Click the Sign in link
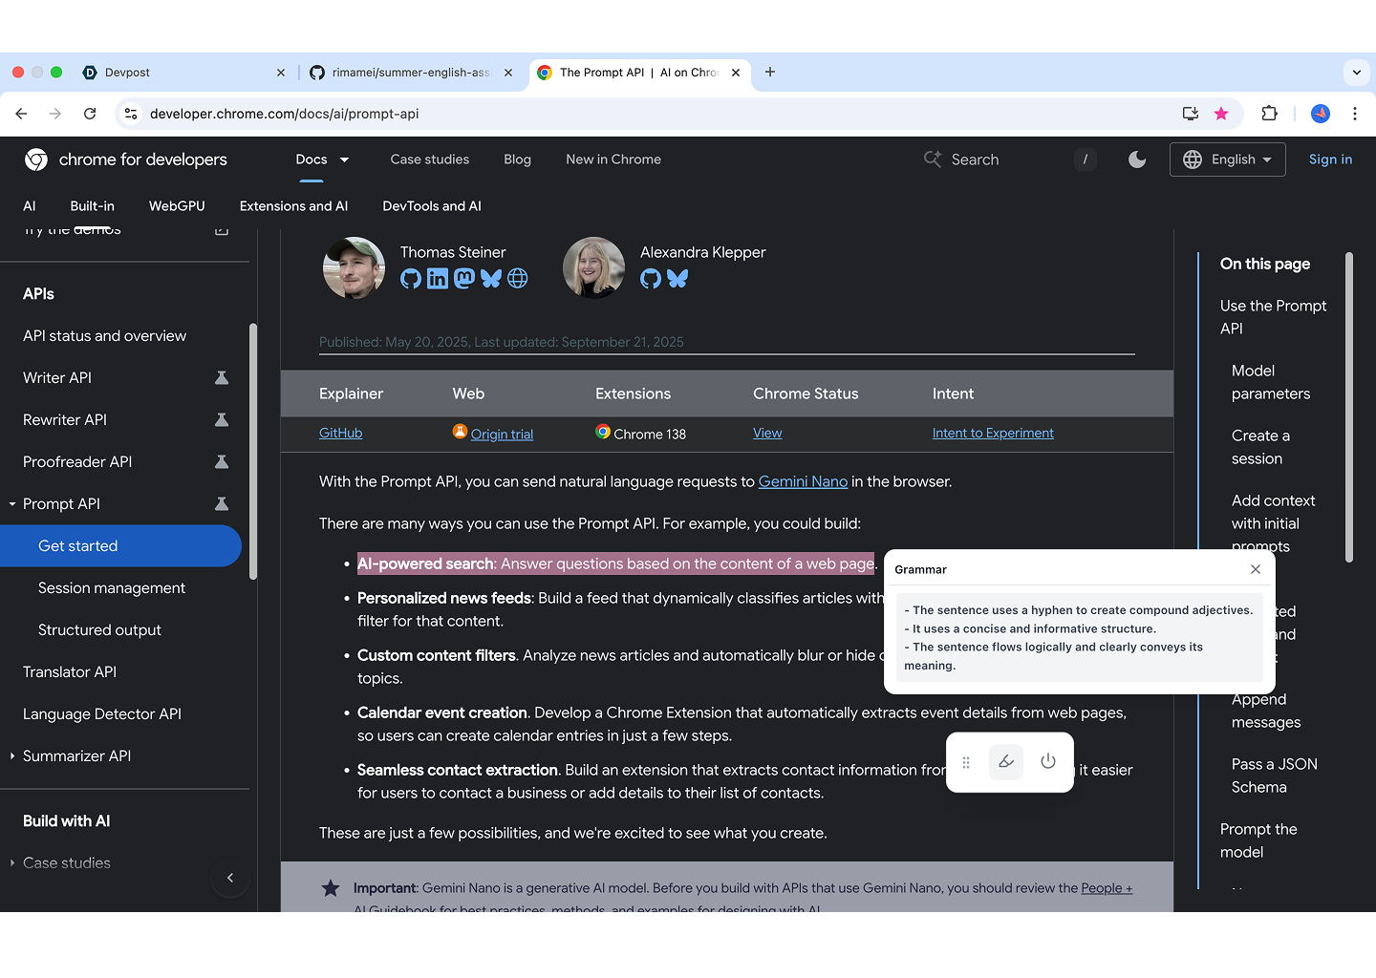 1330,159
